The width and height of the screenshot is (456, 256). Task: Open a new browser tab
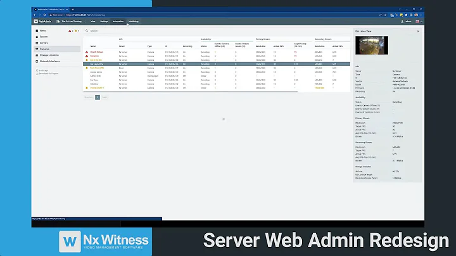[x=73, y=10]
